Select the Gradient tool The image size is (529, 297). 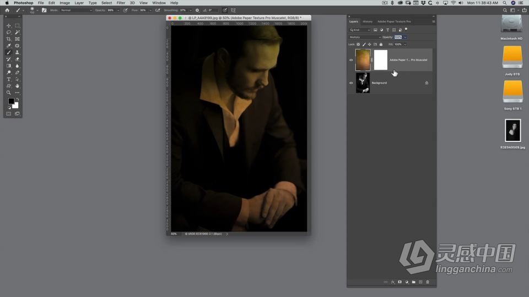tap(9, 66)
